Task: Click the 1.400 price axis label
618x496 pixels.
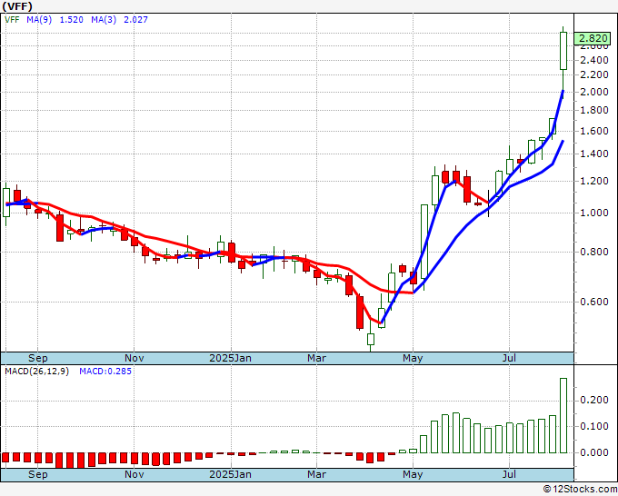Action: (594, 154)
